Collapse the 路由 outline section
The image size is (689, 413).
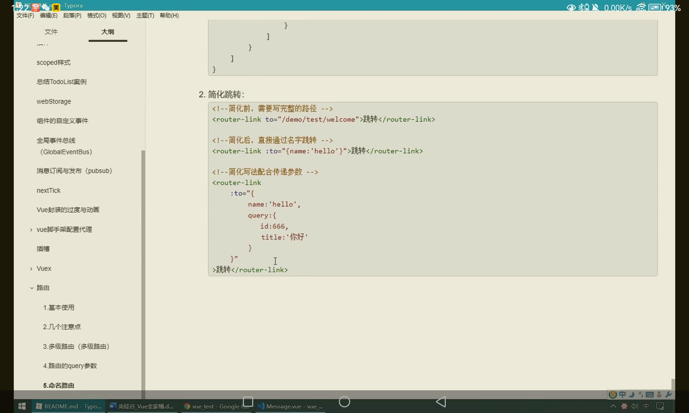coord(31,288)
